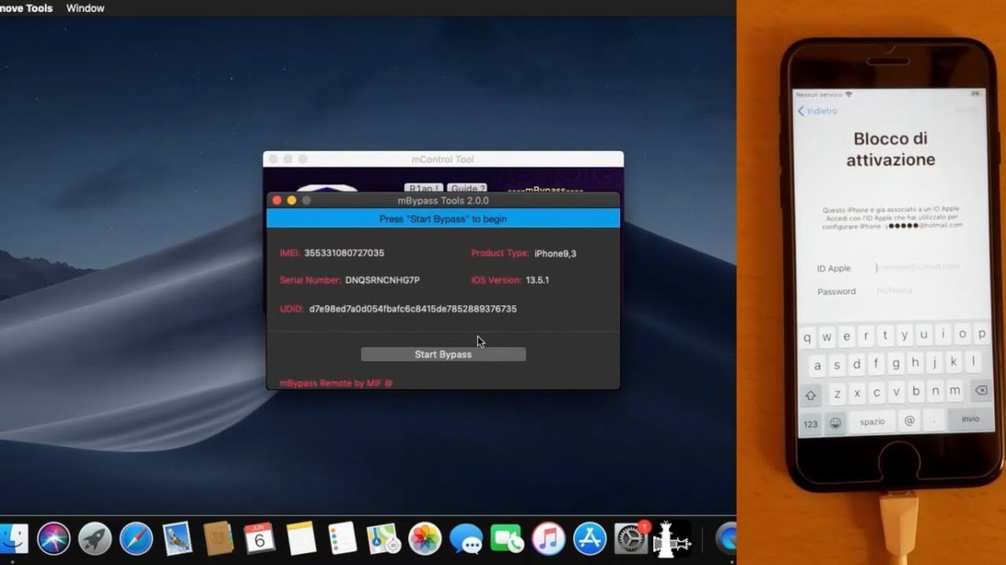The height and width of the screenshot is (565, 1006).
Task: Click the Start Bypass button
Action: pos(443,355)
